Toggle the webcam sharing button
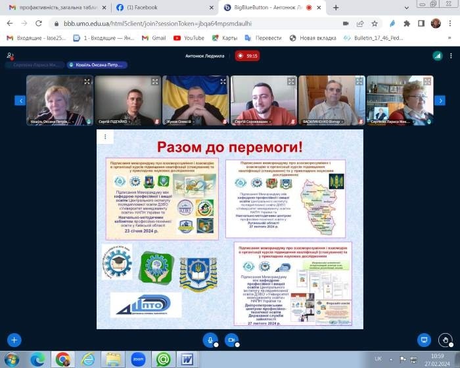Image resolution: width=460 pixels, height=368 pixels. click(231, 358)
